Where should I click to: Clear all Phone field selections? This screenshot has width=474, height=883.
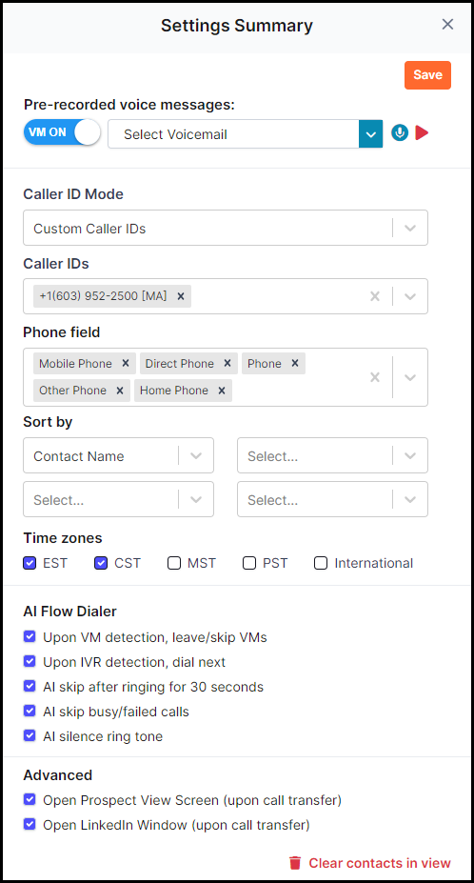point(375,377)
